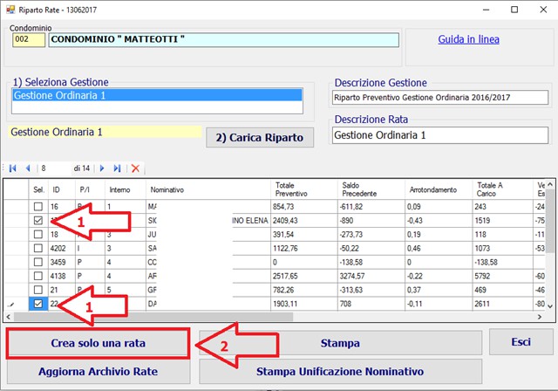This screenshot has height=391, width=558.
Task: Click the 'Stampa' button
Action: pos(340,343)
